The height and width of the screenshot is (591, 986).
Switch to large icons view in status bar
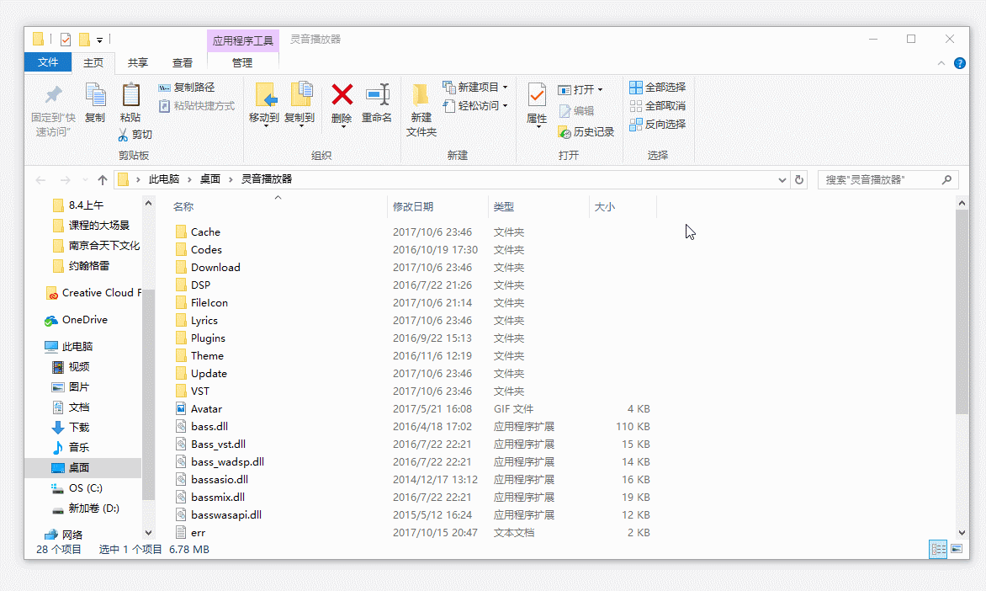[957, 550]
